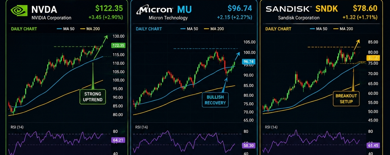Click 80.00 on the NVDA price axis

click(x=118, y=115)
